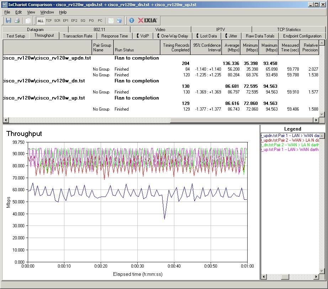Screen dimensions: 328x289
Task: Switch to the One-Way Delay tab
Action: tap(173, 36)
